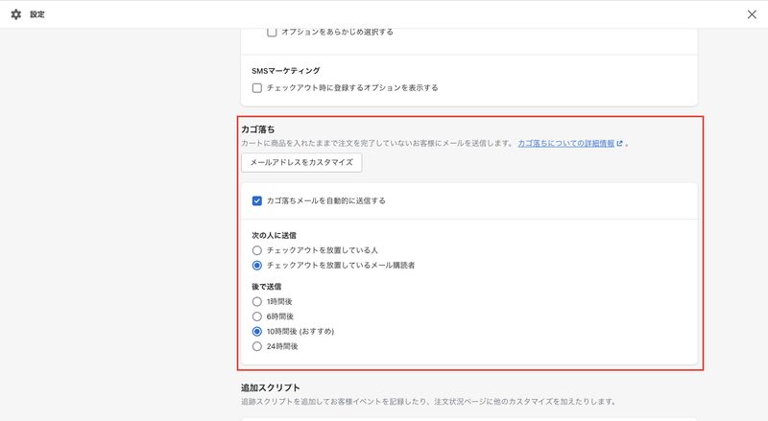Enable チェックアウト時に登録するオプションを表示する checkbox
The width and height of the screenshot is (768, 421).
pos(256,88)
